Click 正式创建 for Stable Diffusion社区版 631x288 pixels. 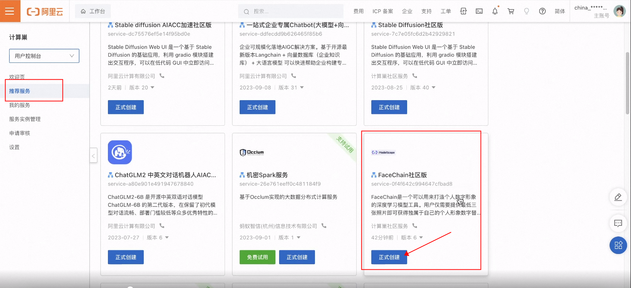pyautogui.click(x=389, y=107)
